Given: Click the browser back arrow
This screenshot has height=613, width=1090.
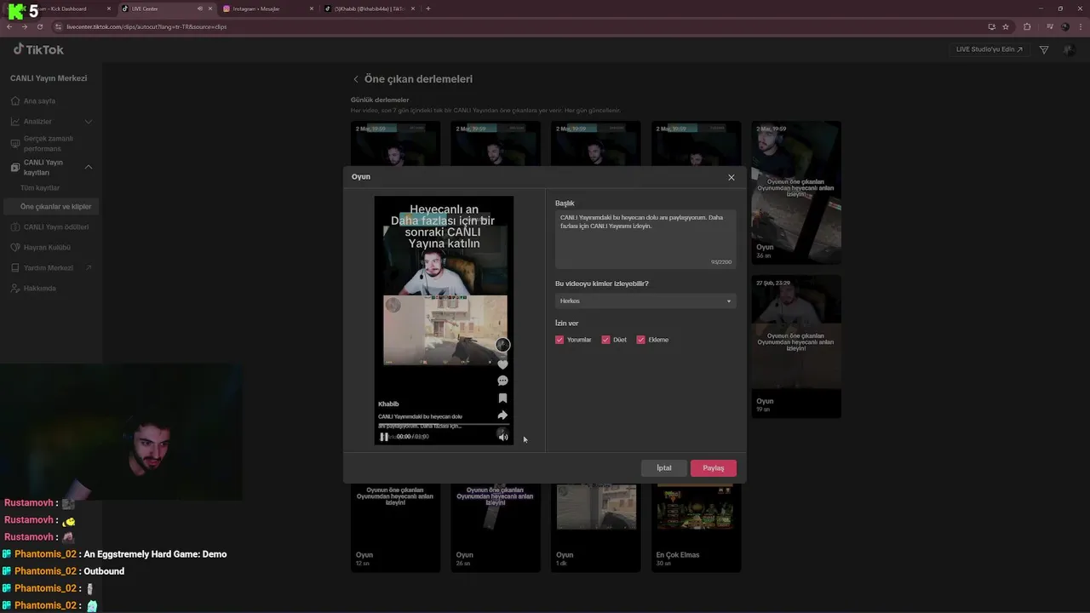Looking at the screenshot, I should click(9, 26).
